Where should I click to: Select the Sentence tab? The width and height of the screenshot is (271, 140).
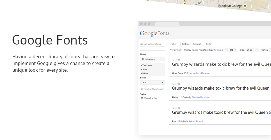click(186, 44)
